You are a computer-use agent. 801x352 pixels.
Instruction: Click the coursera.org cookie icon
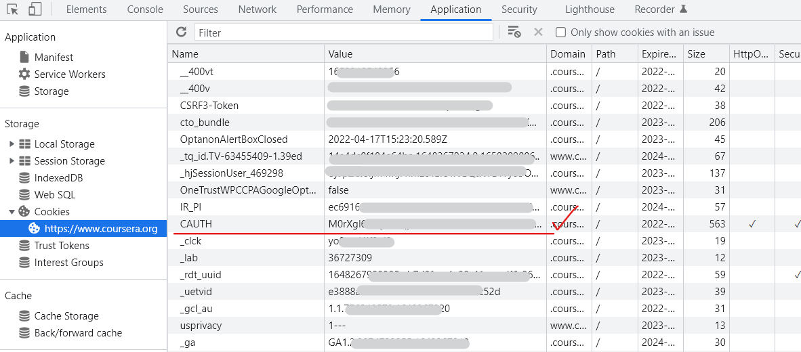35,228
